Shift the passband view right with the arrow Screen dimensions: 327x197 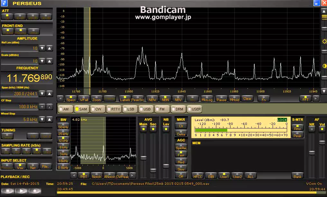pyautogui.click(x=132, y=175)
